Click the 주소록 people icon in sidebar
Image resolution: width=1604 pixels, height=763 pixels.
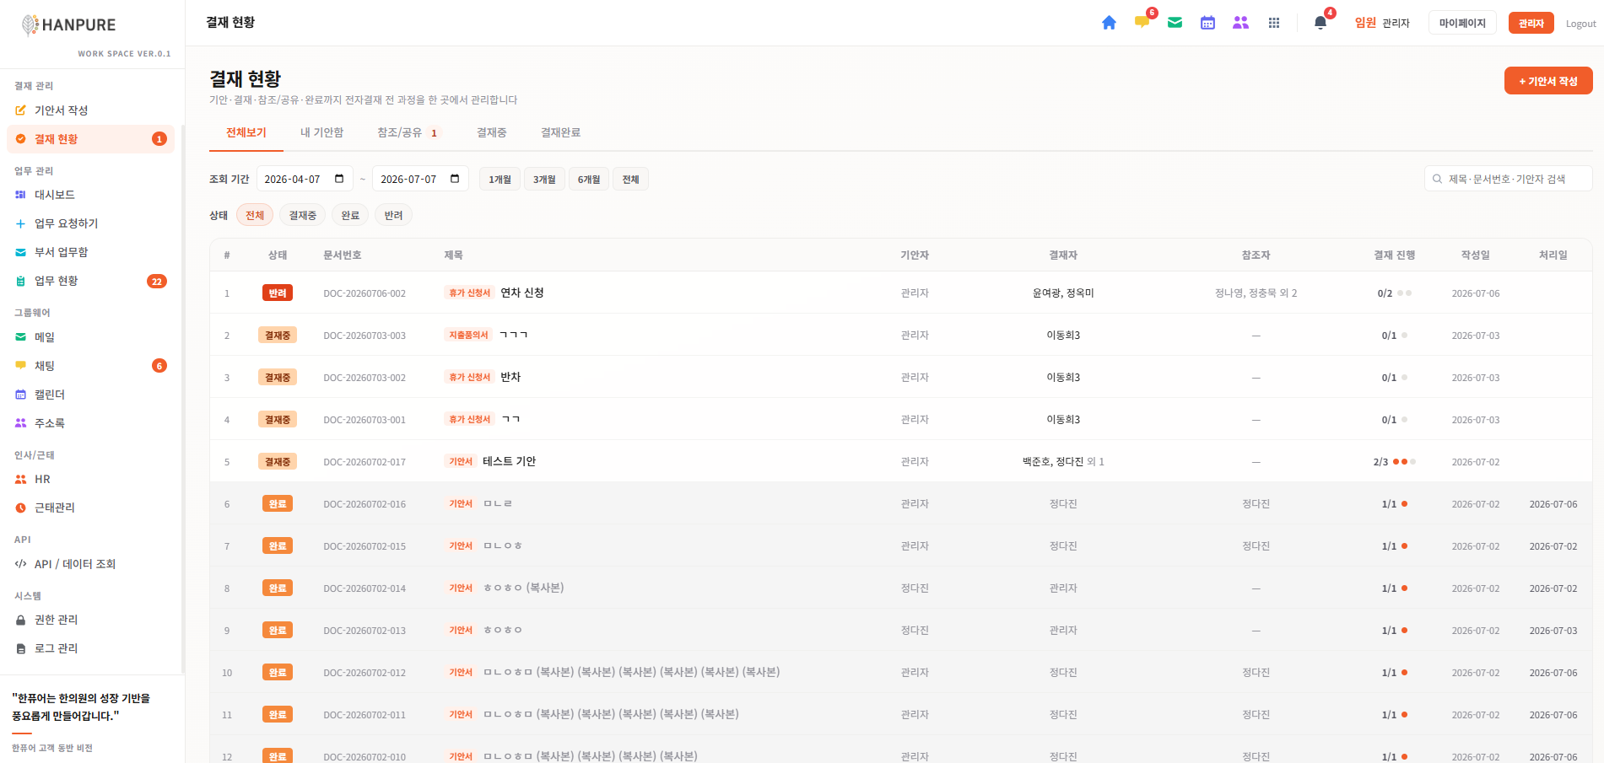[20, 423]
